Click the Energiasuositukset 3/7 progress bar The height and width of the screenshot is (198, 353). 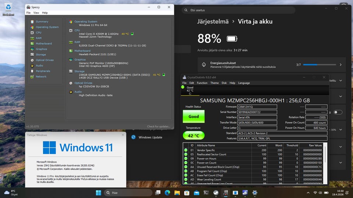coord(319,65)
